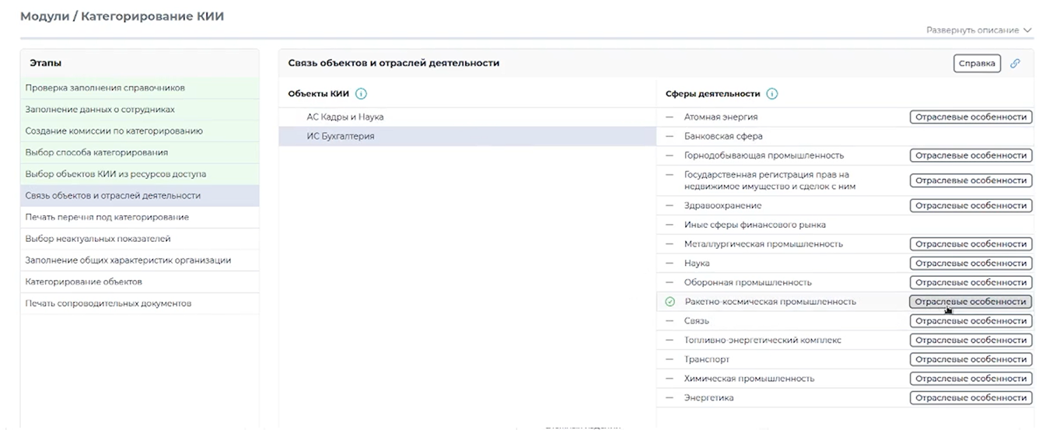The width and height of the screenshot is (1046, 430).
Task: Click the Справка button
Action: tap(977, 64)
